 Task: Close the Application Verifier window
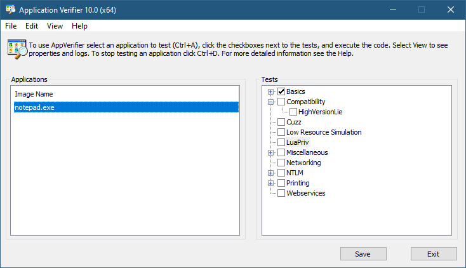(451, 10)
